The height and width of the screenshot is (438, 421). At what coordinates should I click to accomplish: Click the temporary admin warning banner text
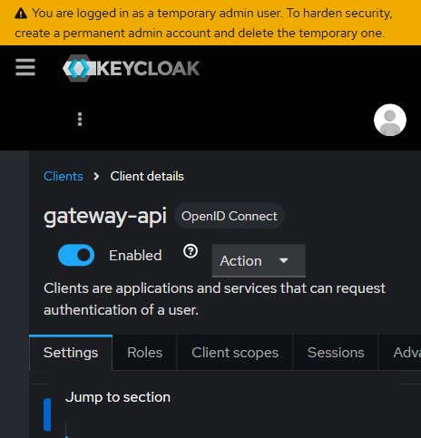point(203,23)
